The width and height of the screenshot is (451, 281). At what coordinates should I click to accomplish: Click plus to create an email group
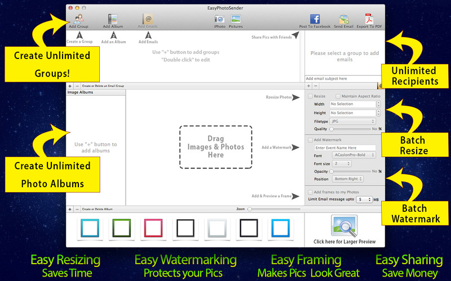[70, 86]
